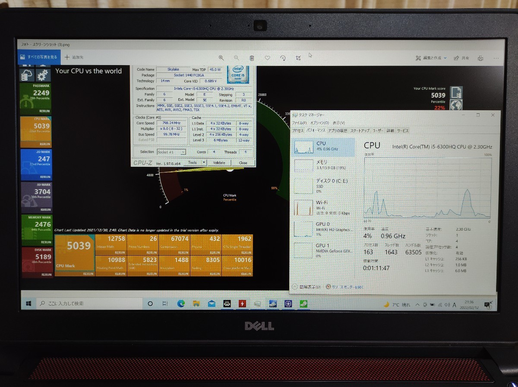The image size is (518, 387).
Task: Select GPU 1 NVIDIA GeForce item
Action: [x=324, y=250]
